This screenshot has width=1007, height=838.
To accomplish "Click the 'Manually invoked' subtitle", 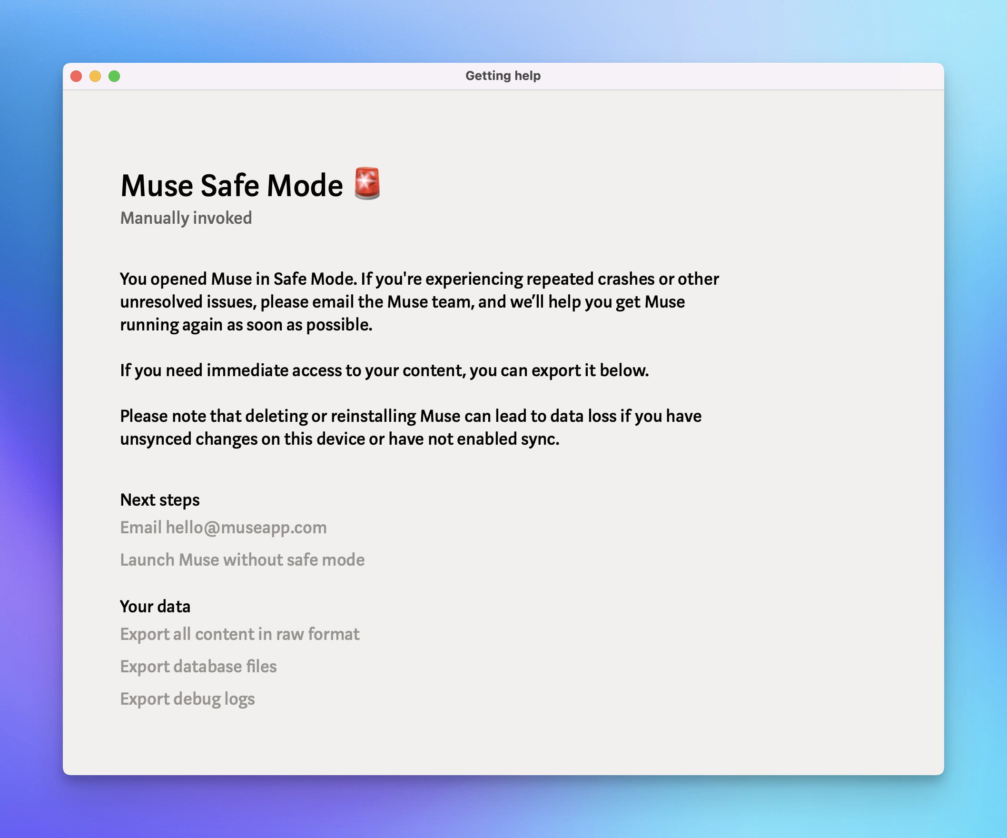I will (186, 218).
